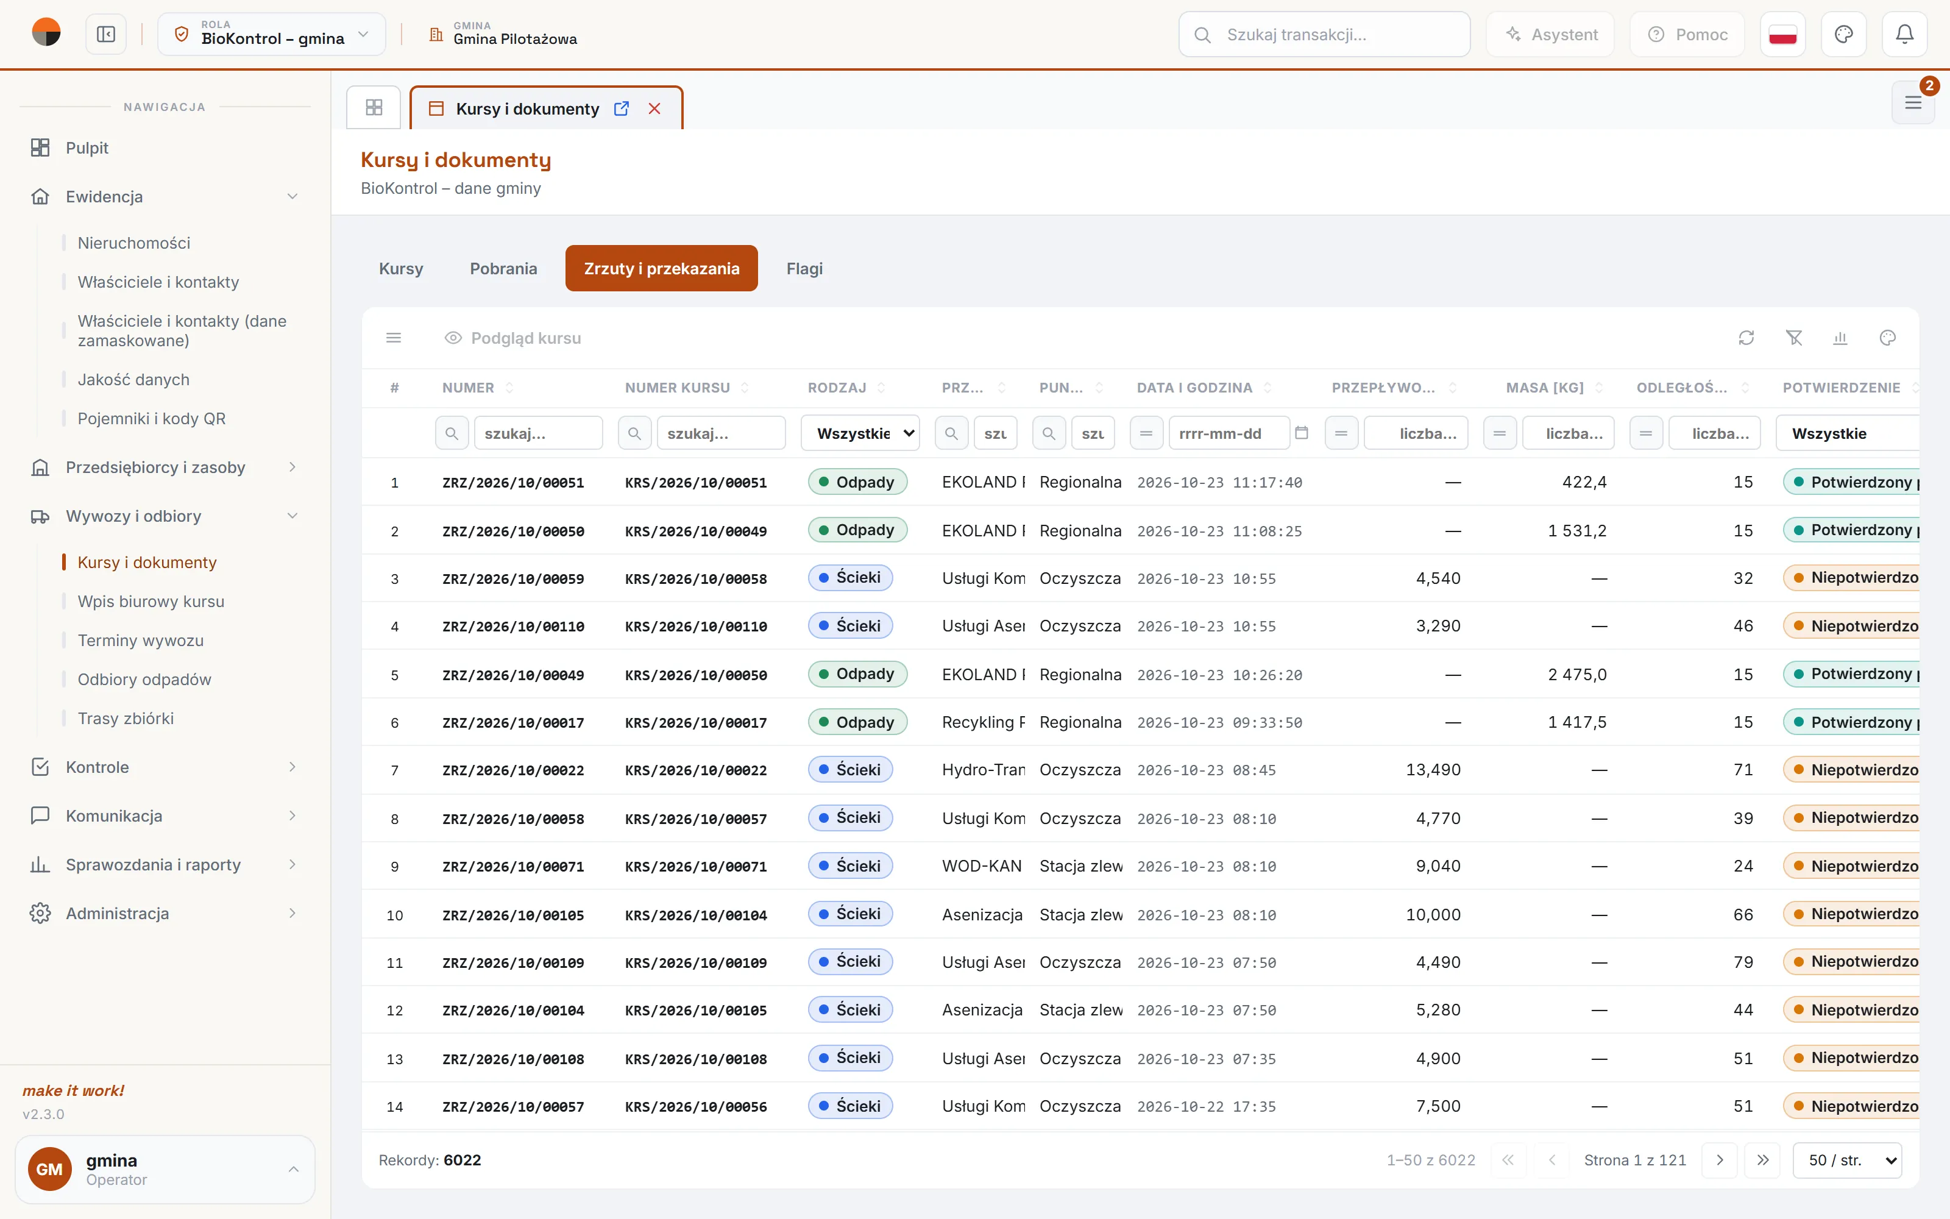The image size is (1950, 1219).
Task: Open the table chart statistics icon
Action: click(x=1840, y=338)
